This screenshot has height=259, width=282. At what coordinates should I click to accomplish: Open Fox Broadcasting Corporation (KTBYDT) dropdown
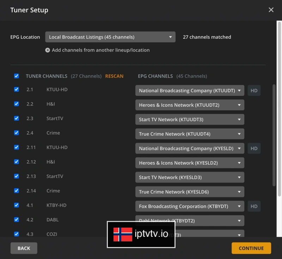pos(190,206)
